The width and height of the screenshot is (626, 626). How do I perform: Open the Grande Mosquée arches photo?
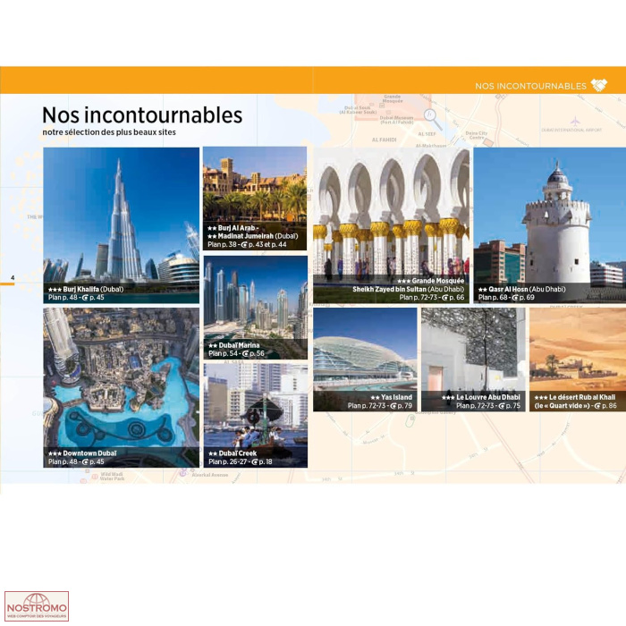click(392, 225)
